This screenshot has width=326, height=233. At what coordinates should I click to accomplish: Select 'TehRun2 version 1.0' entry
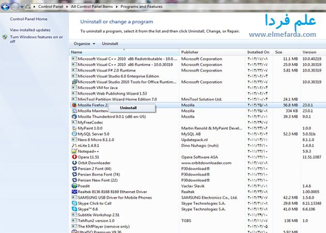tap(96, 221)
